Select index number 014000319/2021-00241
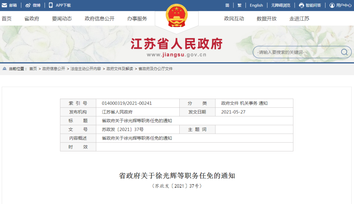 (127, 103)
